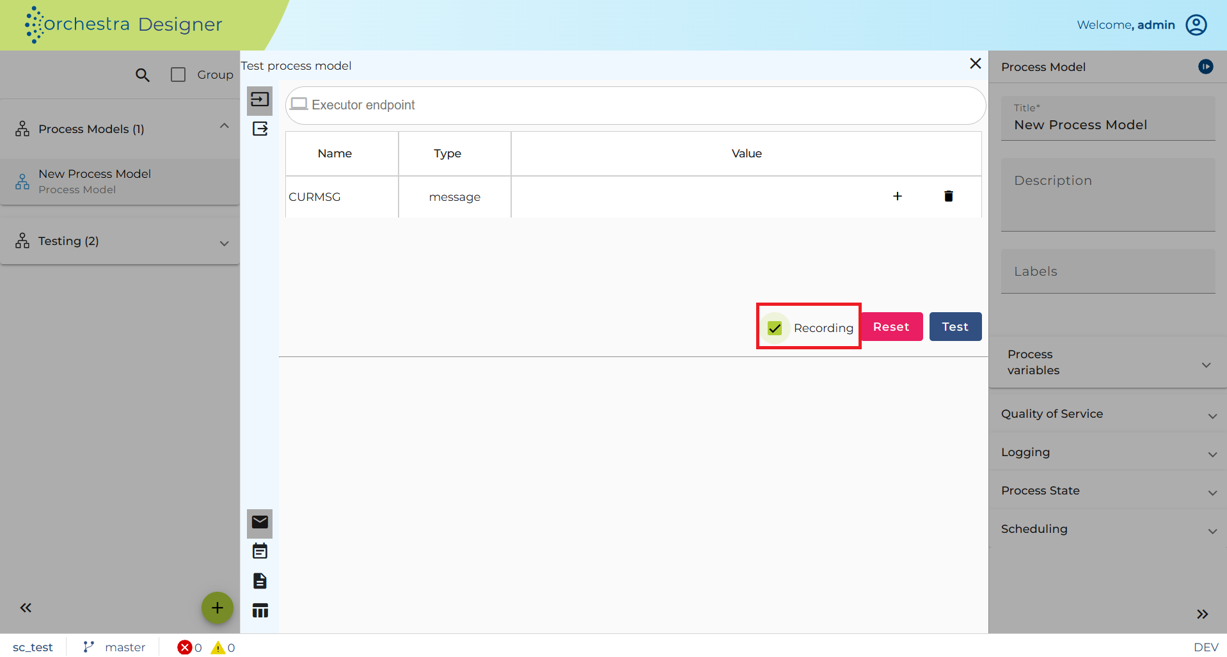This screenshot has height=657, width=1227.
Task: Click the Name column header
Action: tap(342, 154)
